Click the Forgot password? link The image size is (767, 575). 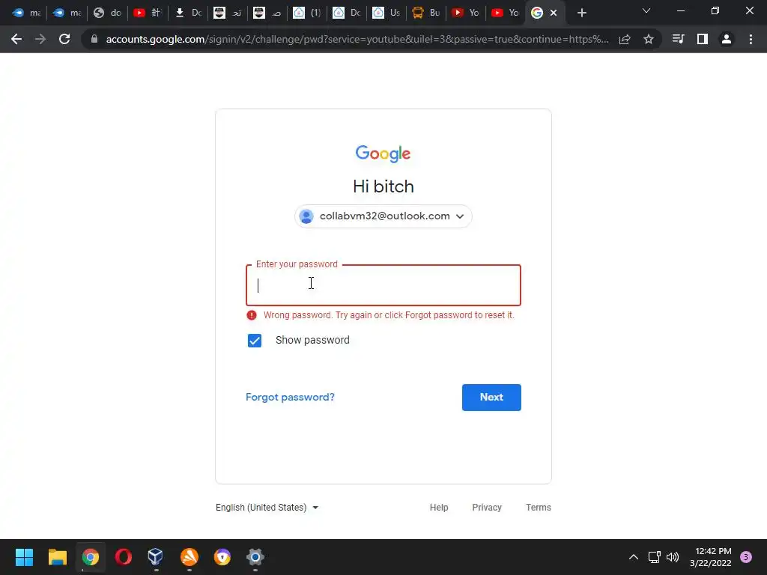[x=290, y=397]
